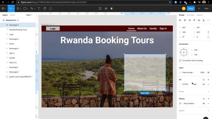Go back in browser history
Image resolution: width=212 pixels, height=119 pixels.
tap(3, 2)
